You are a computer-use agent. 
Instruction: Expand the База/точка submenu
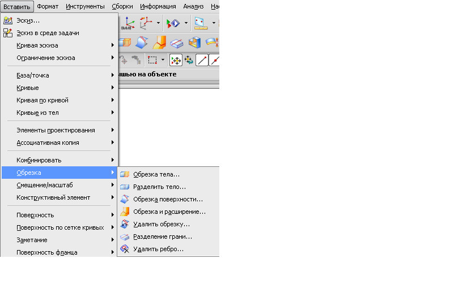pos(59,75)
